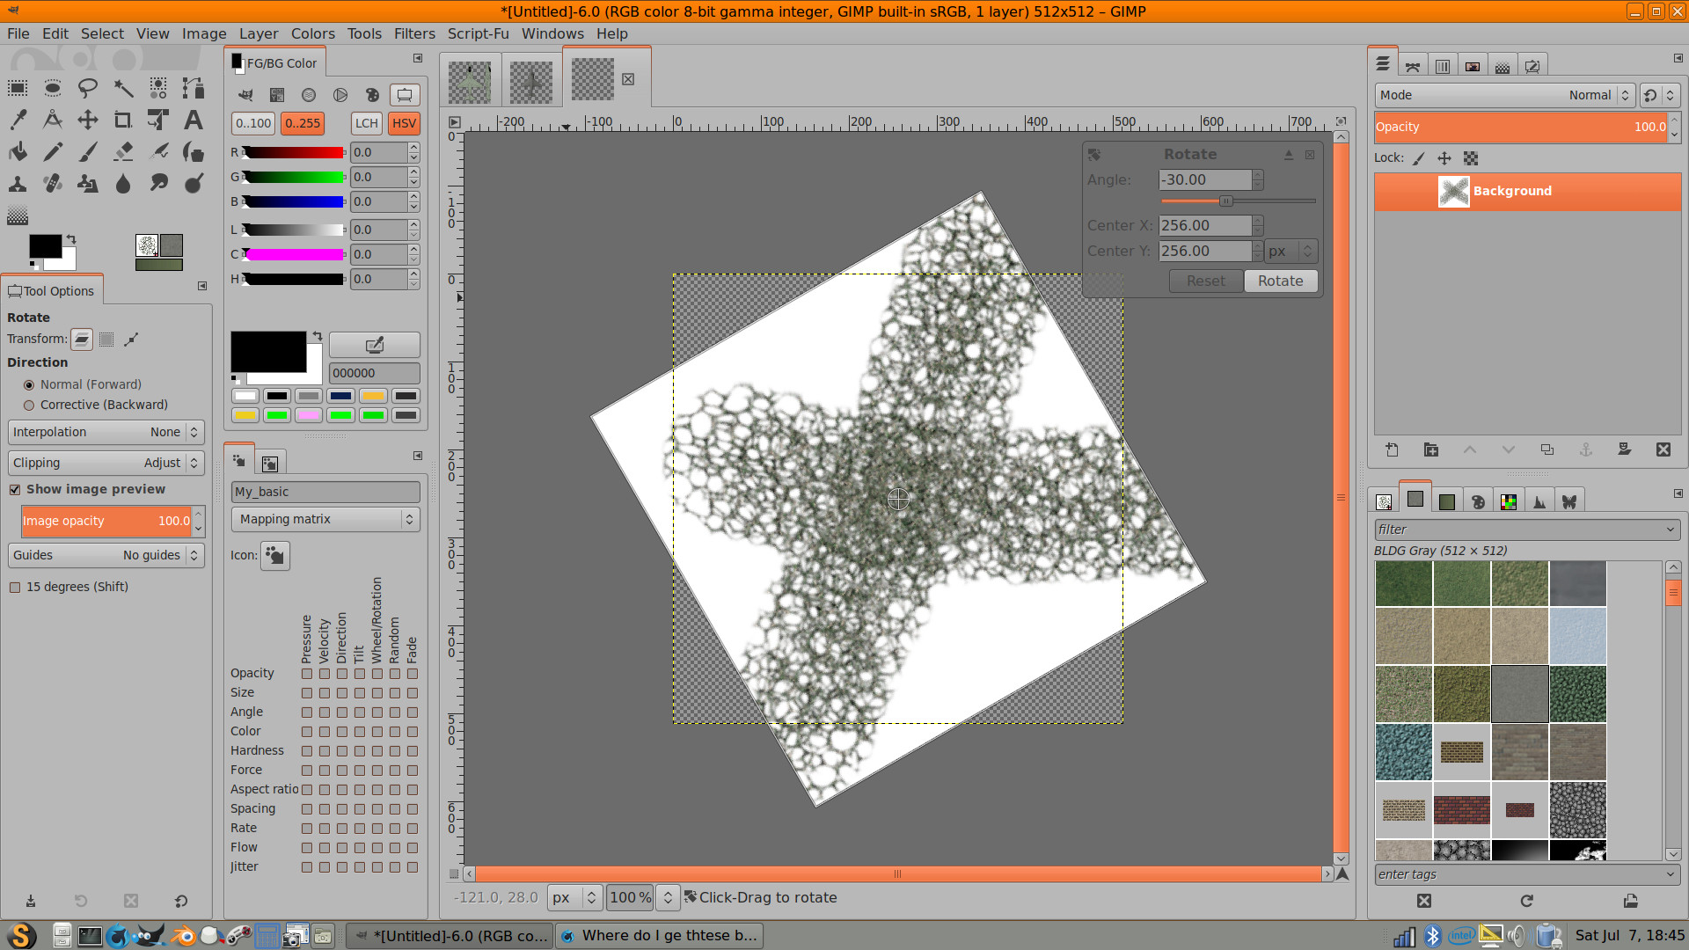Uncheck Show image preview
The image size is (1689, 950).
click(x=15, y=490)
